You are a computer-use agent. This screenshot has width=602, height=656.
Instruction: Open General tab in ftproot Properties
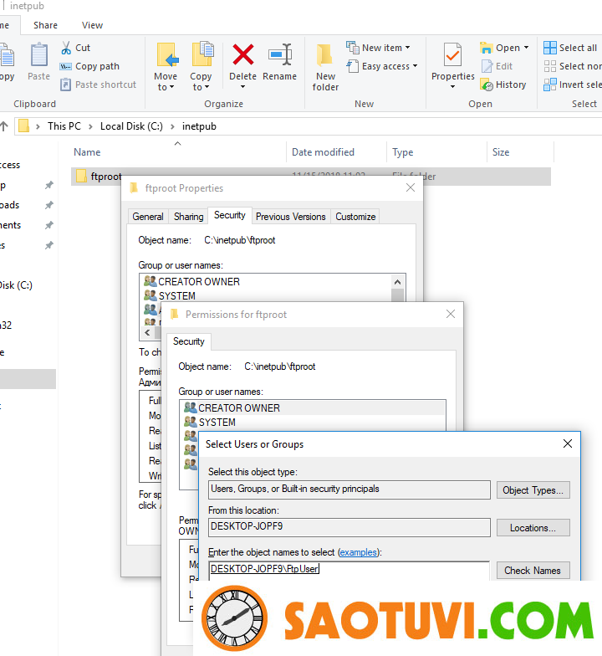click(148, 216)
